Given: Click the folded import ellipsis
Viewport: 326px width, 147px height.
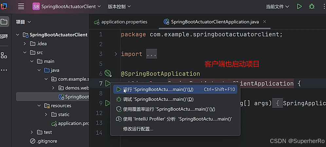Looking at the screenshot, I should [152, 54].
